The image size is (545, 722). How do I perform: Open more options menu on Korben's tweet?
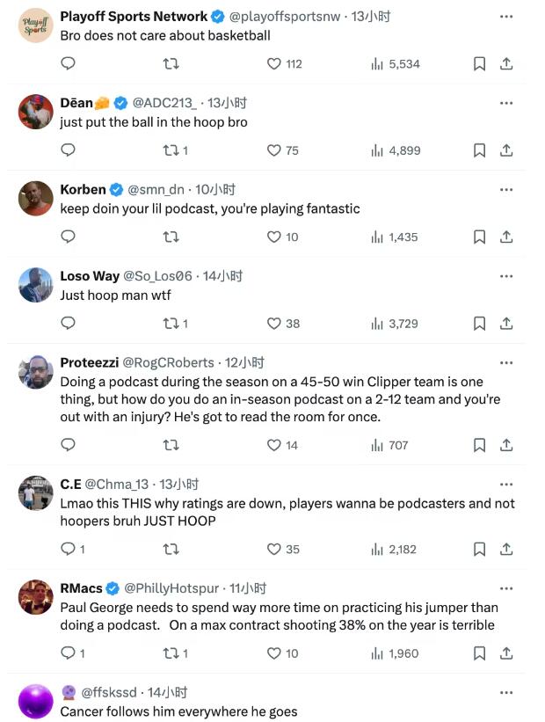pos(506,189)
